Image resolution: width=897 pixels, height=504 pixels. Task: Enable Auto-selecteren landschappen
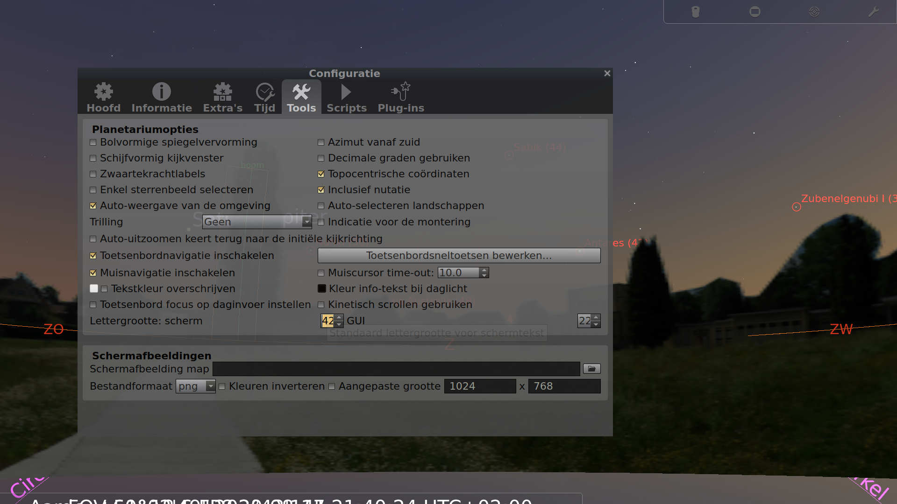point(321,206)
